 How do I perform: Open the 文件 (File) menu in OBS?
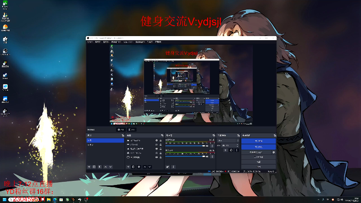point(90,42)
